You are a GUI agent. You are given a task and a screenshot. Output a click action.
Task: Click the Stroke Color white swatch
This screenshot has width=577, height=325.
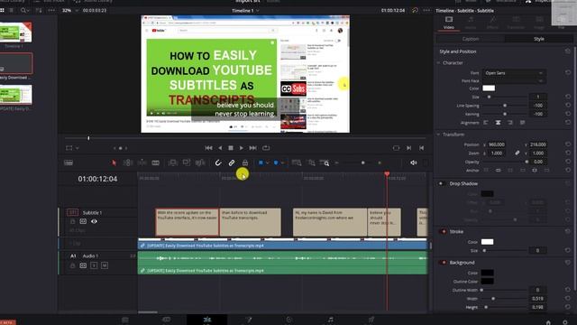pyautogui.click(x=487, y=242)
